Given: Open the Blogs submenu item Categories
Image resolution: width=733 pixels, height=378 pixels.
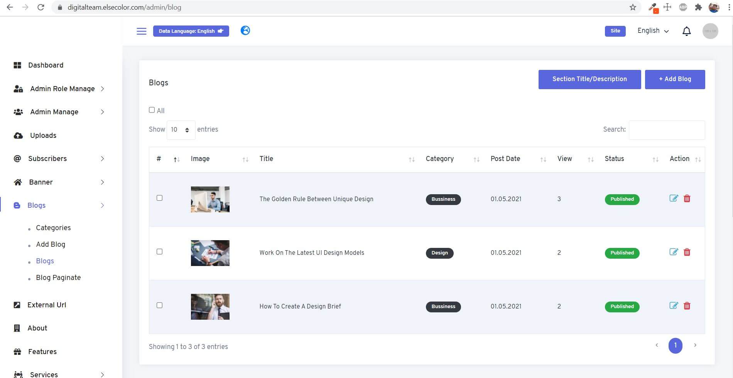Looking at the screenshot, I should point(53,228).
